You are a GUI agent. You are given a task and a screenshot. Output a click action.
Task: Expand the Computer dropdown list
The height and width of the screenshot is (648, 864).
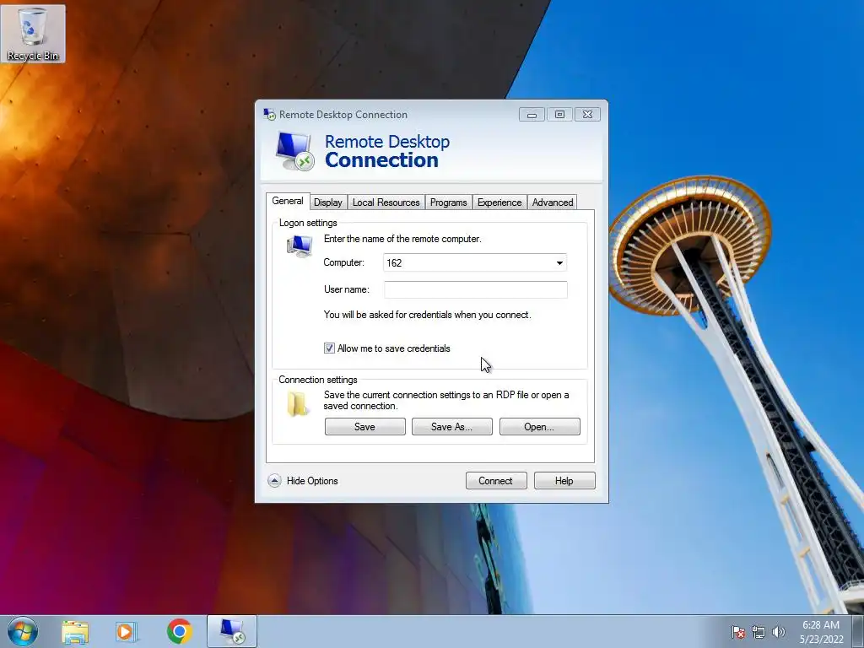pyautogui.click(x=559, y=263)
